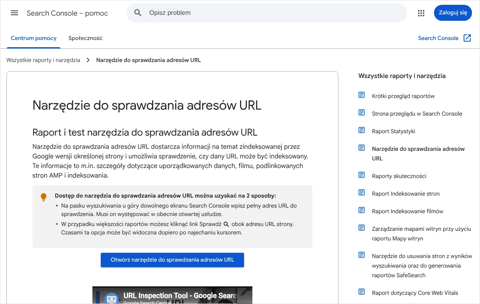Switch to the Centrum pomocy tab
Screen dimensions: 480x304
click(34, 38)
